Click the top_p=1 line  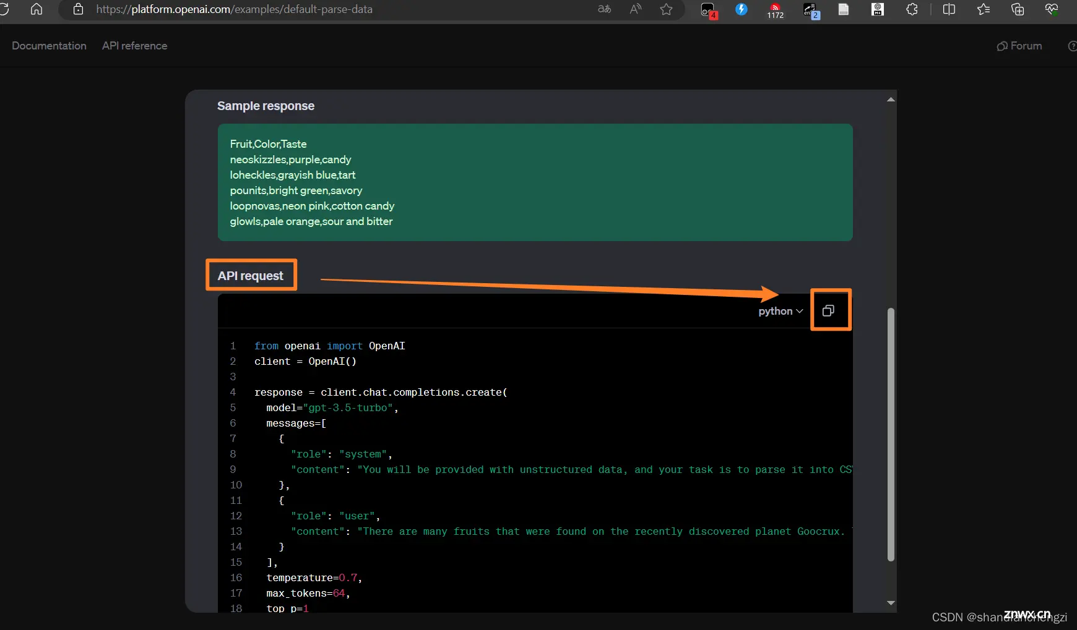287,608
